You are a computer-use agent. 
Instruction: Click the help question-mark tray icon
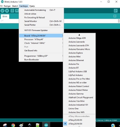113,125
